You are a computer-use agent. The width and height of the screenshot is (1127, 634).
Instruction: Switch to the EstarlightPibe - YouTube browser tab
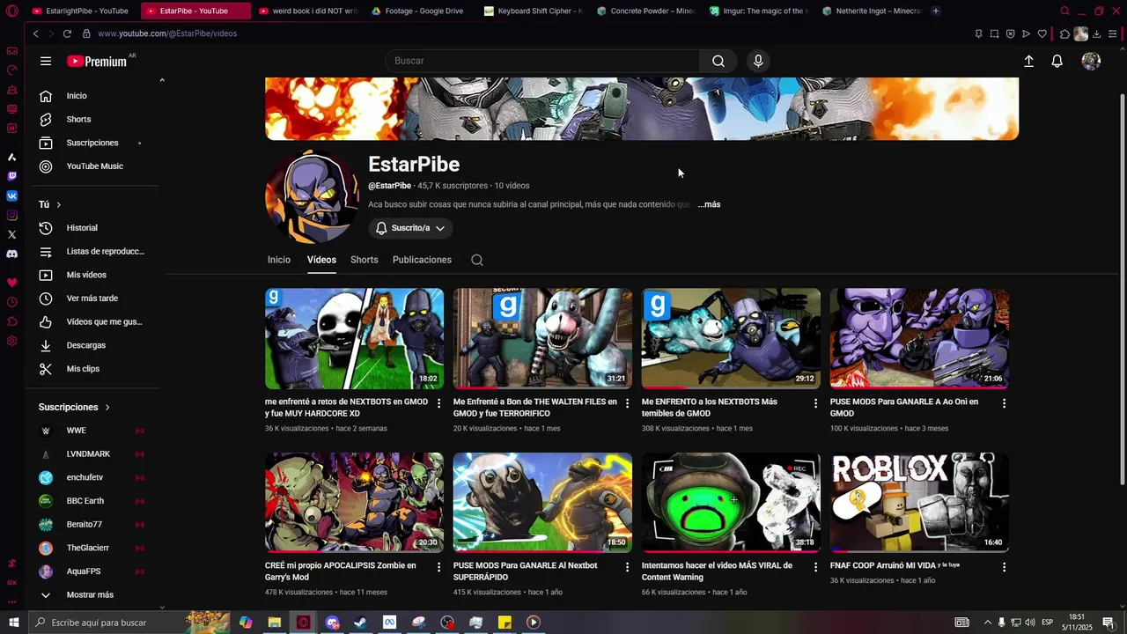click(80, 11)
